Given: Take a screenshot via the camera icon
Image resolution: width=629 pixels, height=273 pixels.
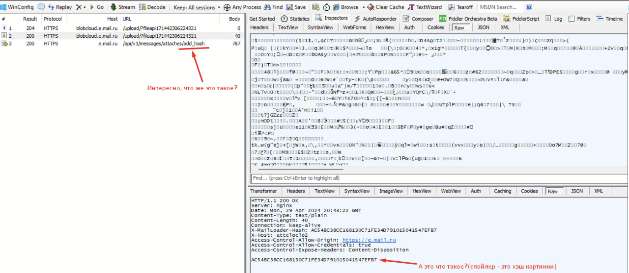Looking at the screenshot, I should (x=315, y=7).
